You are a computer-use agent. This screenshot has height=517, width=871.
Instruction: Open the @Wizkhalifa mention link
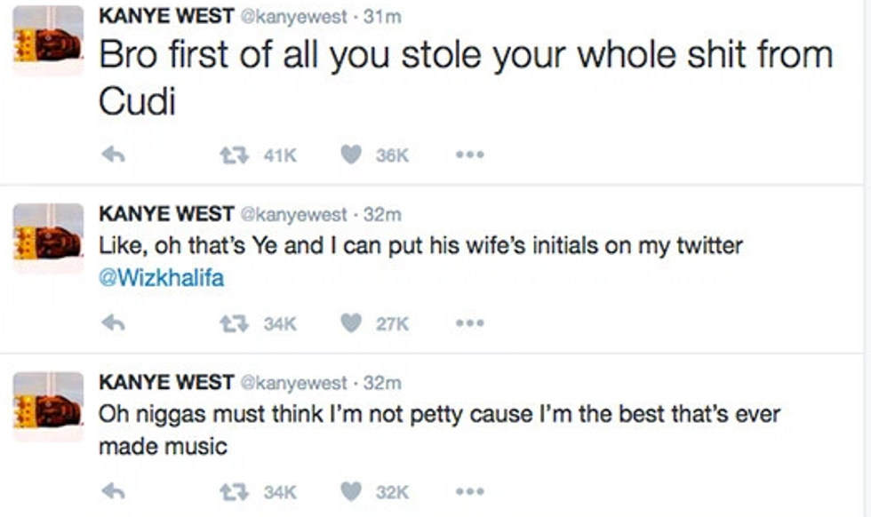[162, 278]
